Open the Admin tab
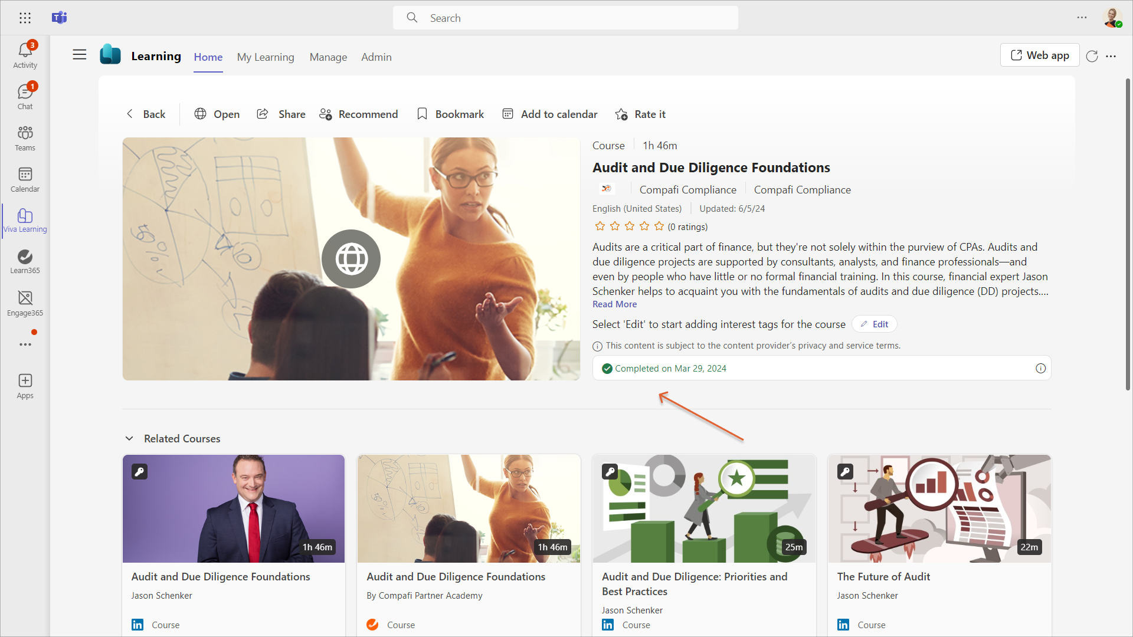This screenshot has height=637, width=1133. pos(376,57)
